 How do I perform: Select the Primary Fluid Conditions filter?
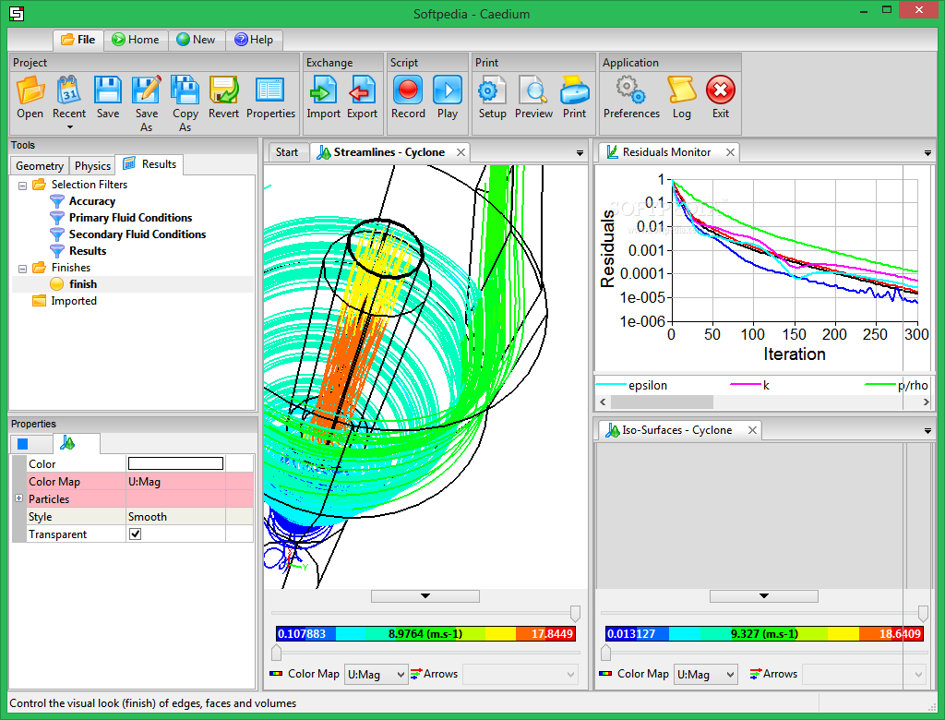click(x=130, y=218)
